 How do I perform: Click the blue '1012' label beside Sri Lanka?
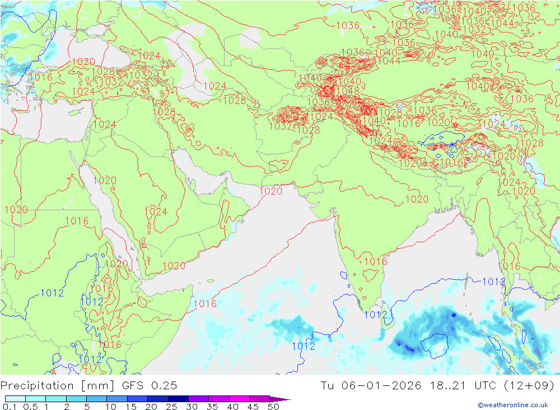click(376, 315)
